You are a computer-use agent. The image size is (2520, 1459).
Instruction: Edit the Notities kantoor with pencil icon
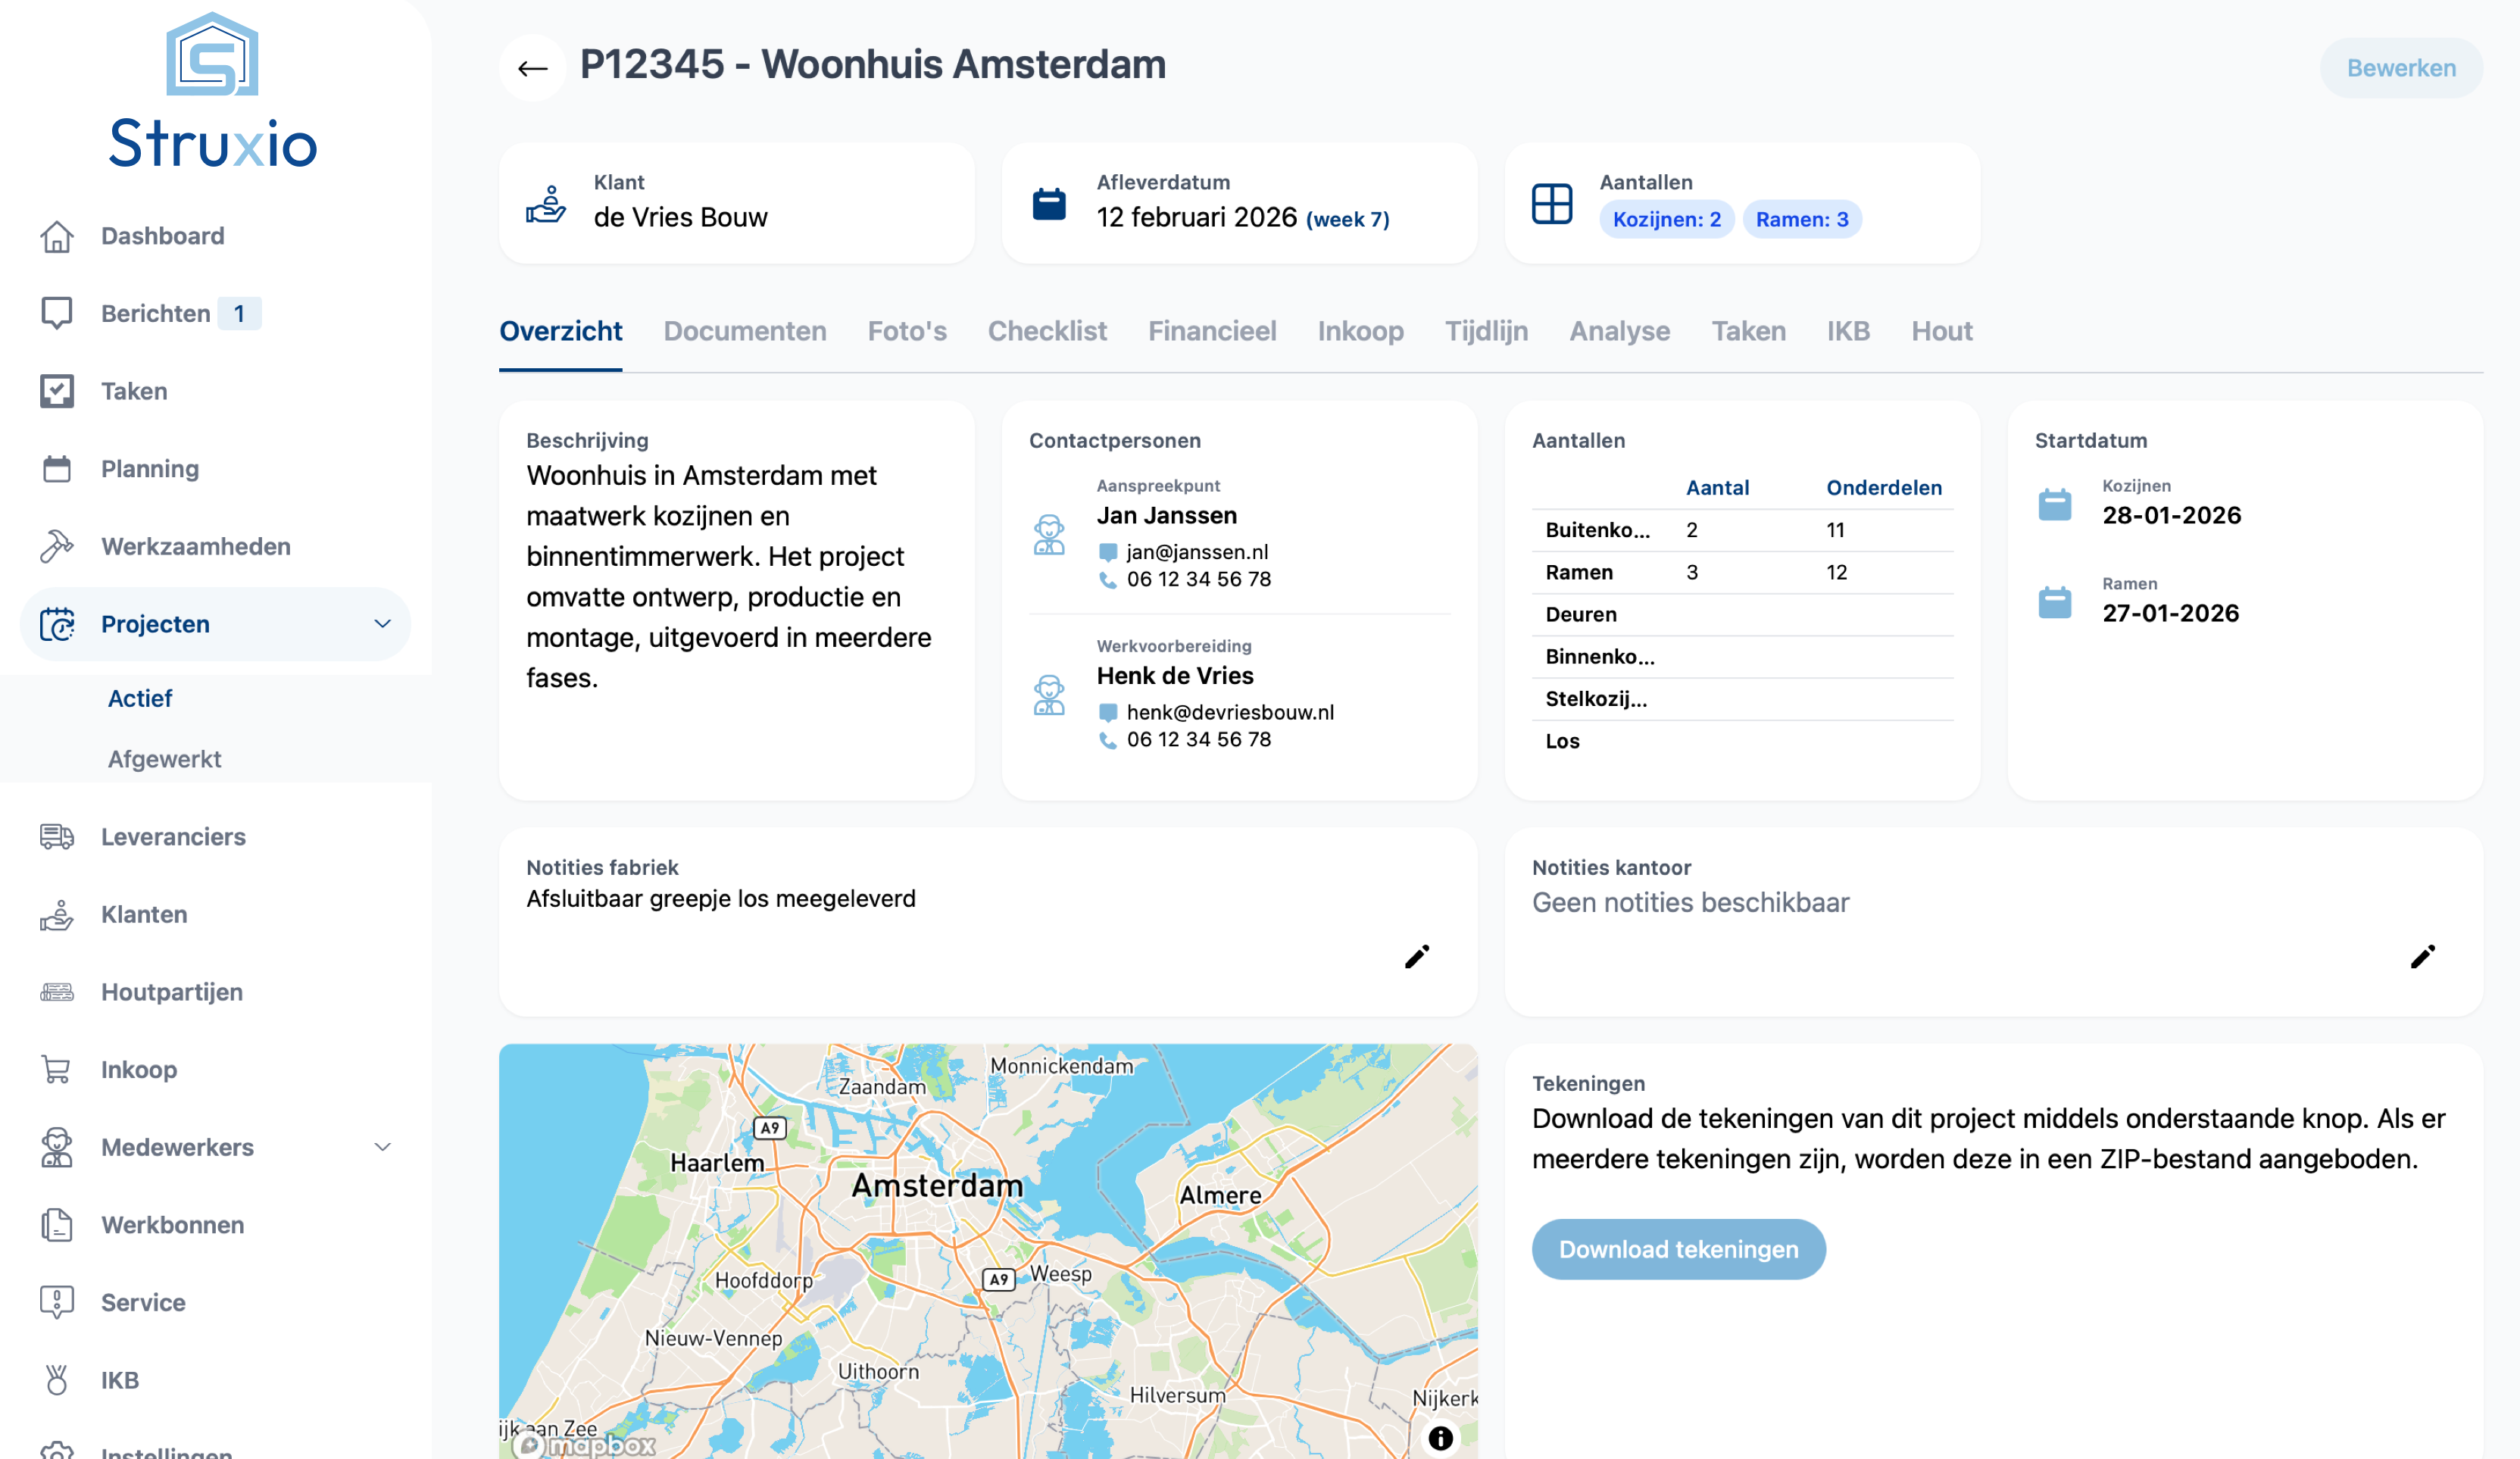coord(2422,957)
